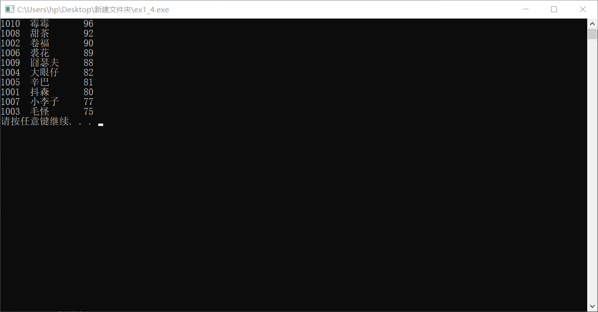Click student ID 1004
This screenshot has width=598, height=312.
coord(10,72)
